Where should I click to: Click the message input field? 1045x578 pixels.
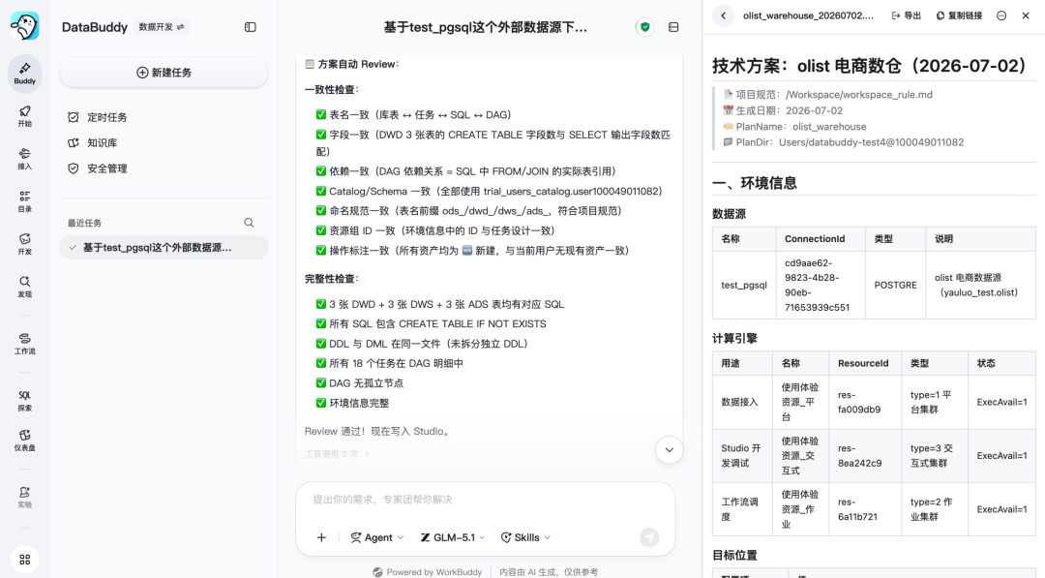(x=485, y=500)
